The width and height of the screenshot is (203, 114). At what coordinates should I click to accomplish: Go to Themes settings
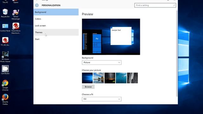tap(56, 32)
